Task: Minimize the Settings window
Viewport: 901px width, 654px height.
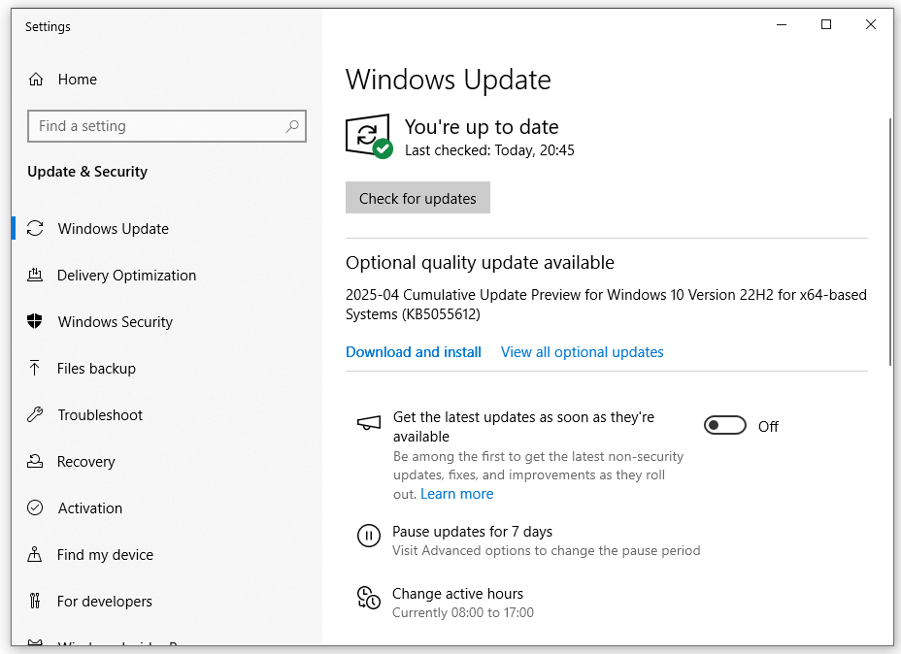Action: (x=782, y=24)
